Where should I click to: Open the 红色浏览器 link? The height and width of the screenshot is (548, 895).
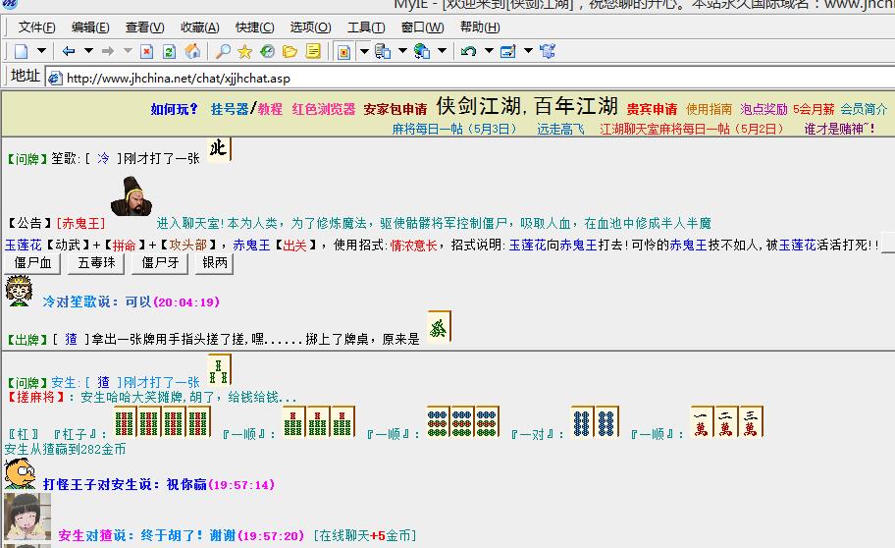pos(324,109)
